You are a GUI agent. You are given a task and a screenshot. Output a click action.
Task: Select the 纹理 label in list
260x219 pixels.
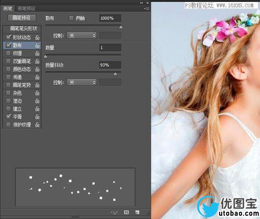(x=17, y=53)
